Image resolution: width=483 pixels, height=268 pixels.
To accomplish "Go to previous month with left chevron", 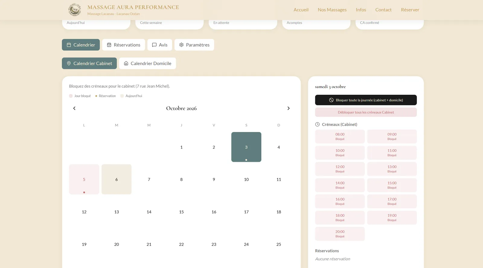I will tap(74, 108).
